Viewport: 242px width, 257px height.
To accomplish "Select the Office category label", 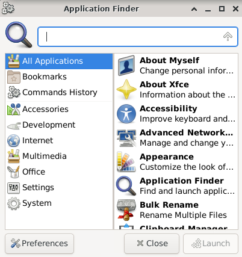I will pos(34,172).
